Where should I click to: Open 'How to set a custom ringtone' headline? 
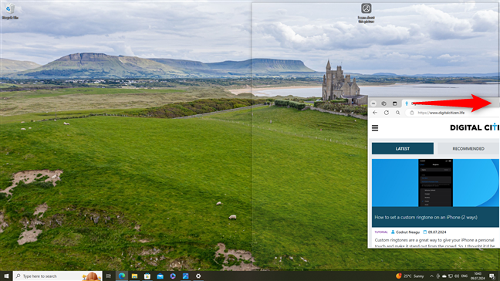pos(426,217)
